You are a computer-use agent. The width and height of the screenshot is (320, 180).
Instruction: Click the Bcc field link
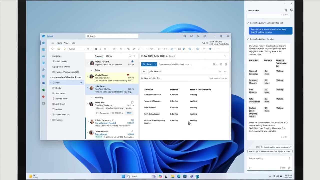pyautogui.click(x=225, y=72)
